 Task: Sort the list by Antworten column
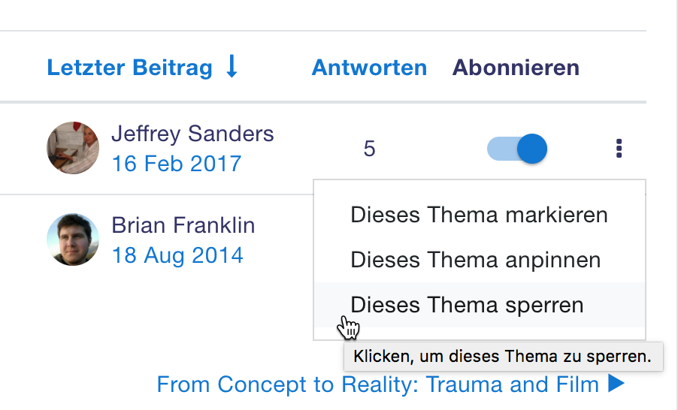pyautogui.click(x=369, y=68)
